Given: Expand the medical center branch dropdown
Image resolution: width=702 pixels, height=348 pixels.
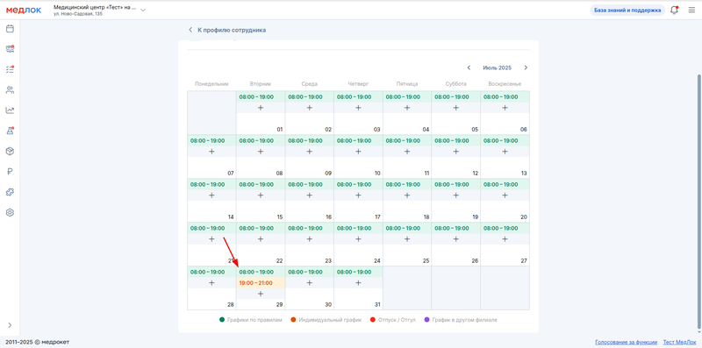Looking at the screenshot, I should [x=143, y=11].
